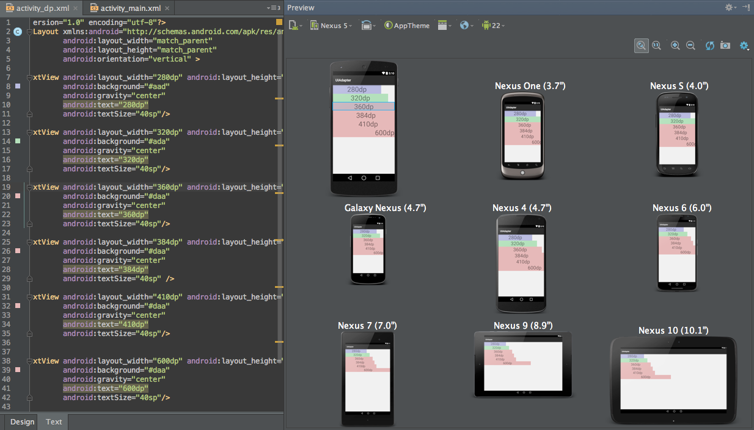Click the related class gutter icon on line 2
Screen dimensions: 754x430
click(x=17, y=32)
